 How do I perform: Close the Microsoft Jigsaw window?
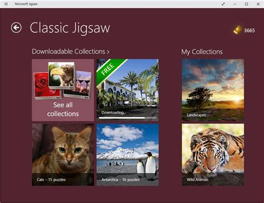coord(258,4)
